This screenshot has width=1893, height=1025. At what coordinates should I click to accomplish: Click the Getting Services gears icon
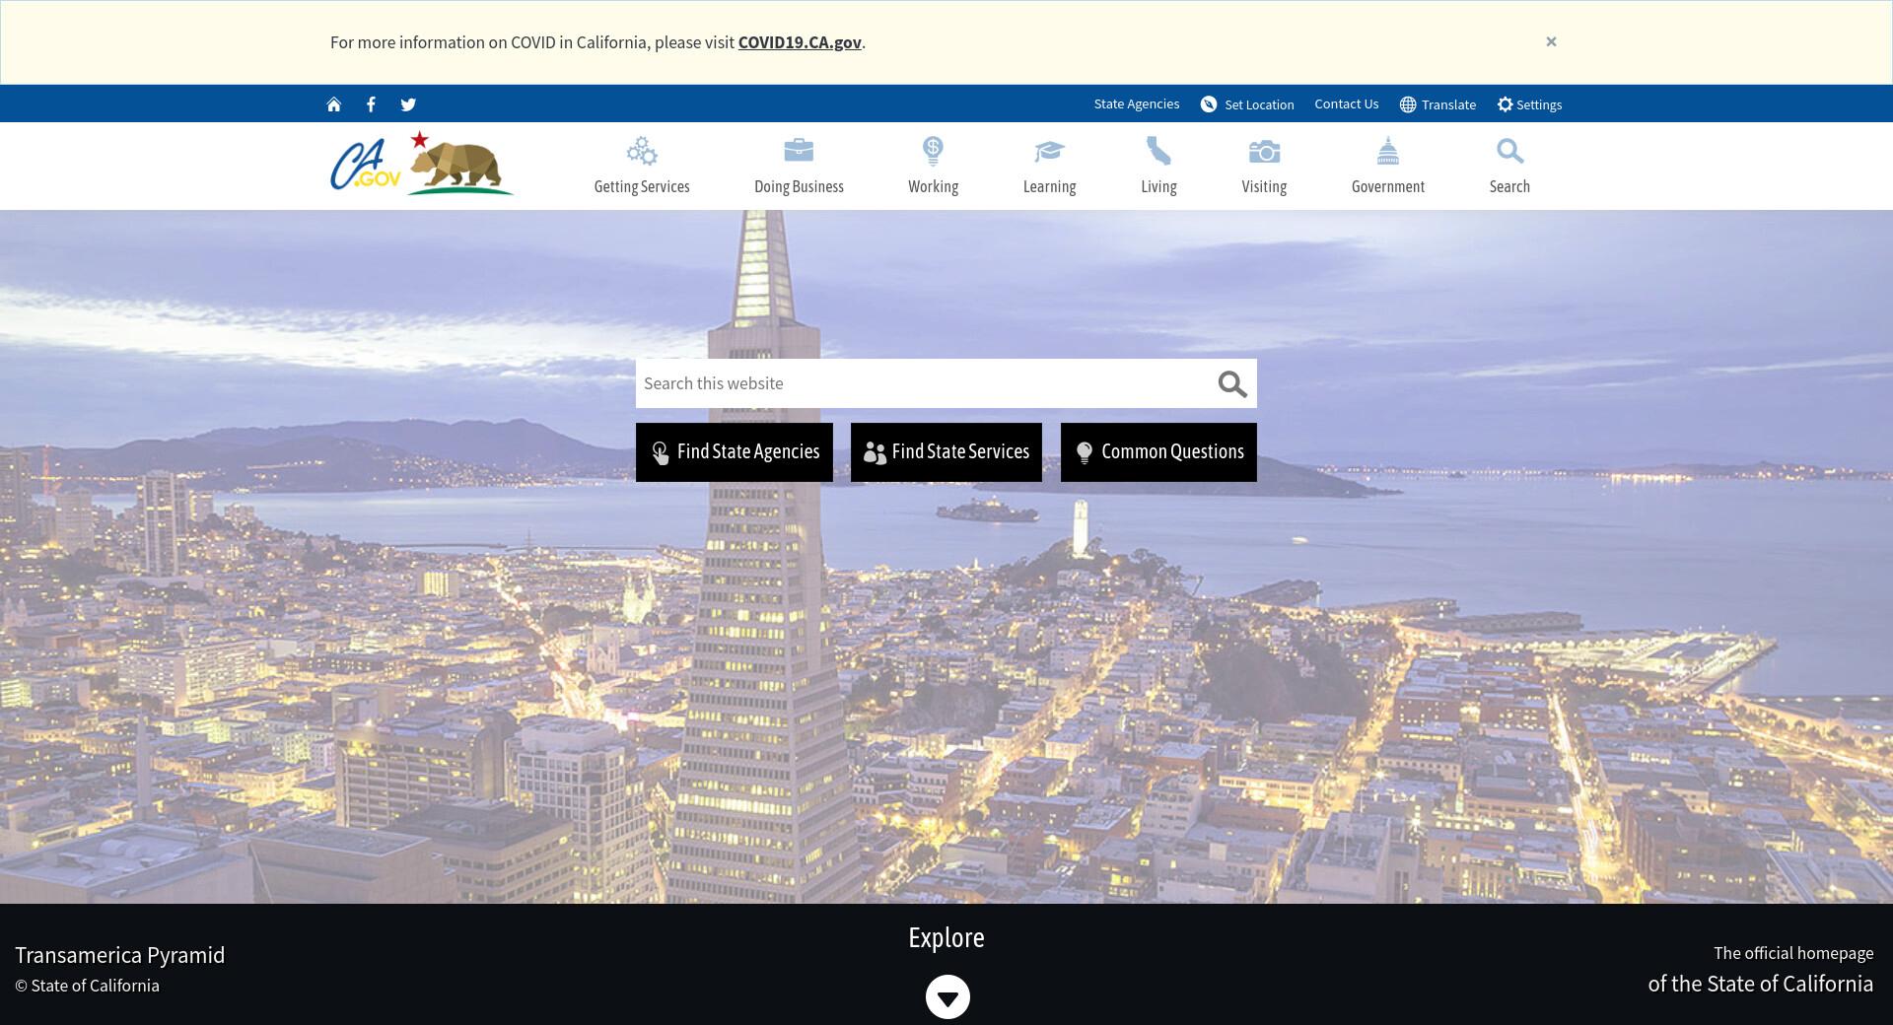[642, 151]
